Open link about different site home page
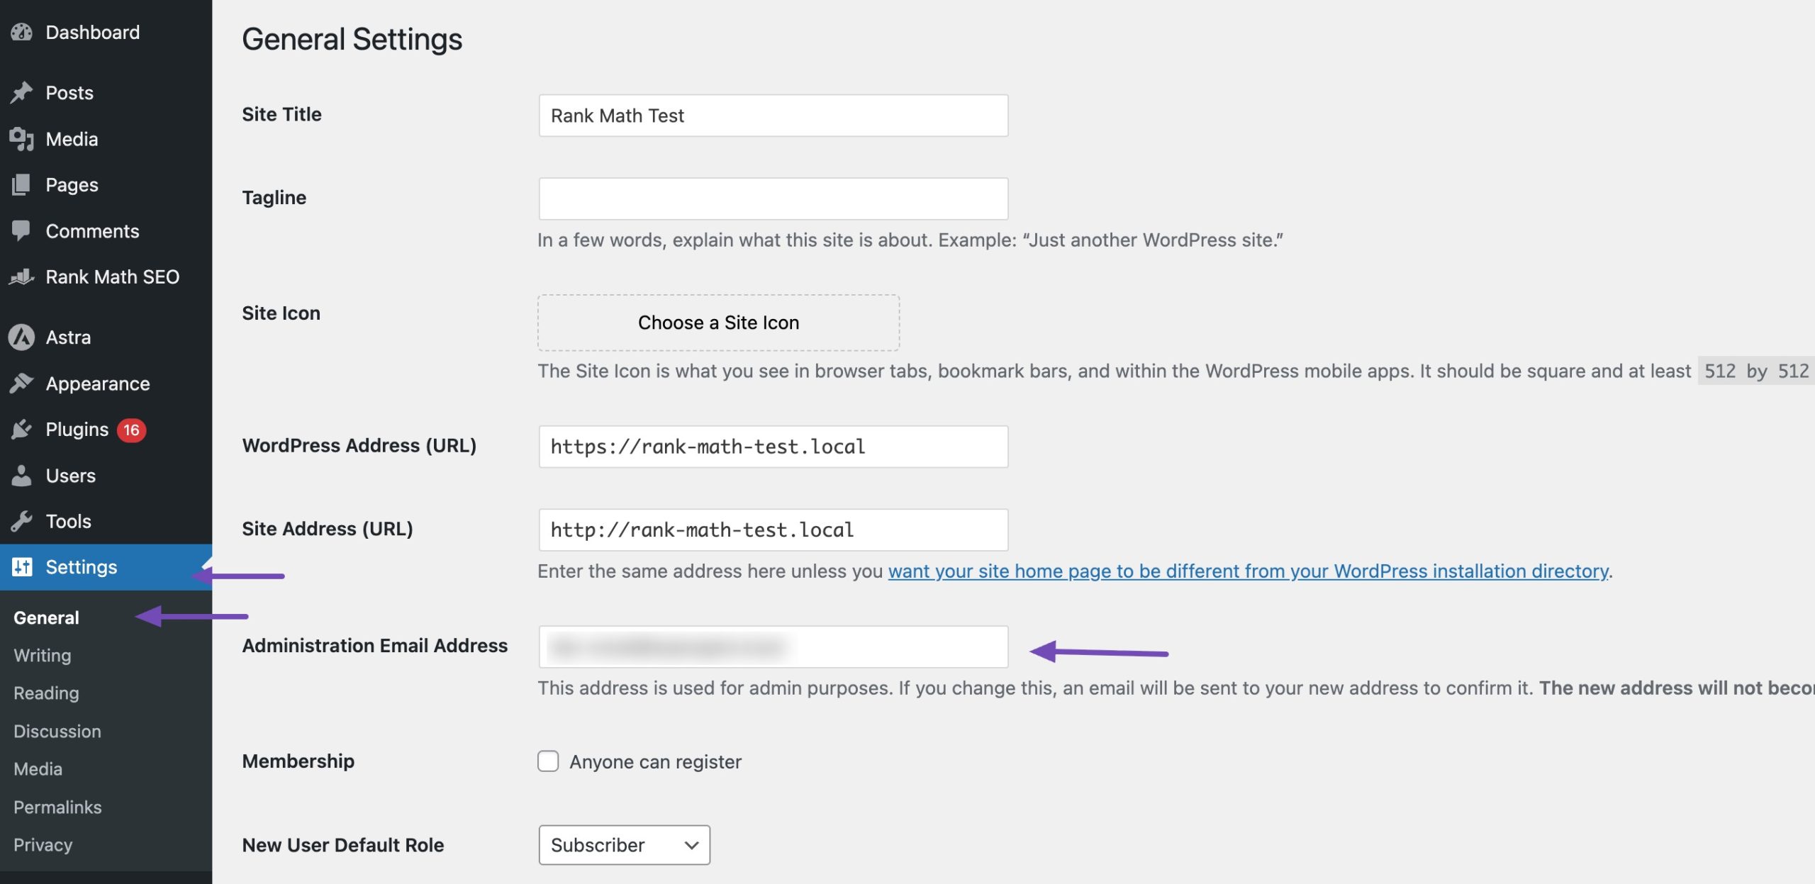Screen dimensions: 1815x884 coord(1249,571)
